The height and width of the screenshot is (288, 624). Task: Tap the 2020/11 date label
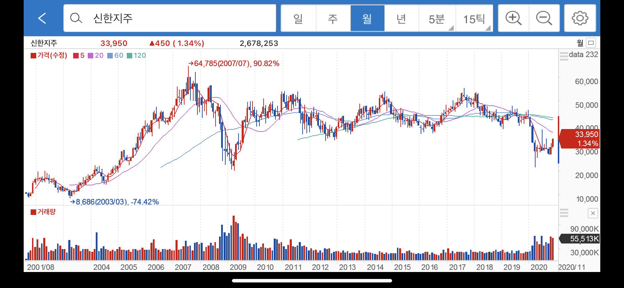572,267
